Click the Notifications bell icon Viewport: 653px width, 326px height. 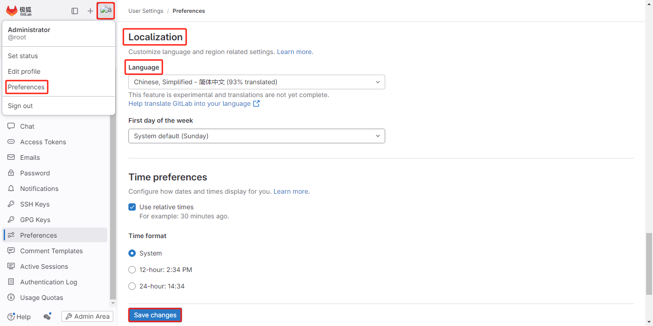(11, 189)
